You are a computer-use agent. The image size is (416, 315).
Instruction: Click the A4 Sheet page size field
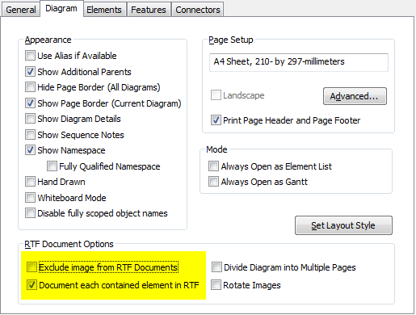pyautogui.click(x=299, y=62)
